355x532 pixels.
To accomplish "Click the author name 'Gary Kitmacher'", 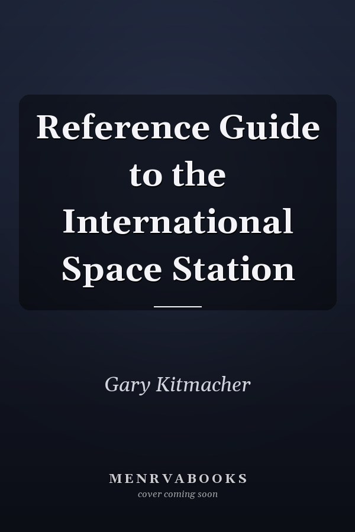I will [x=177, y=385].
